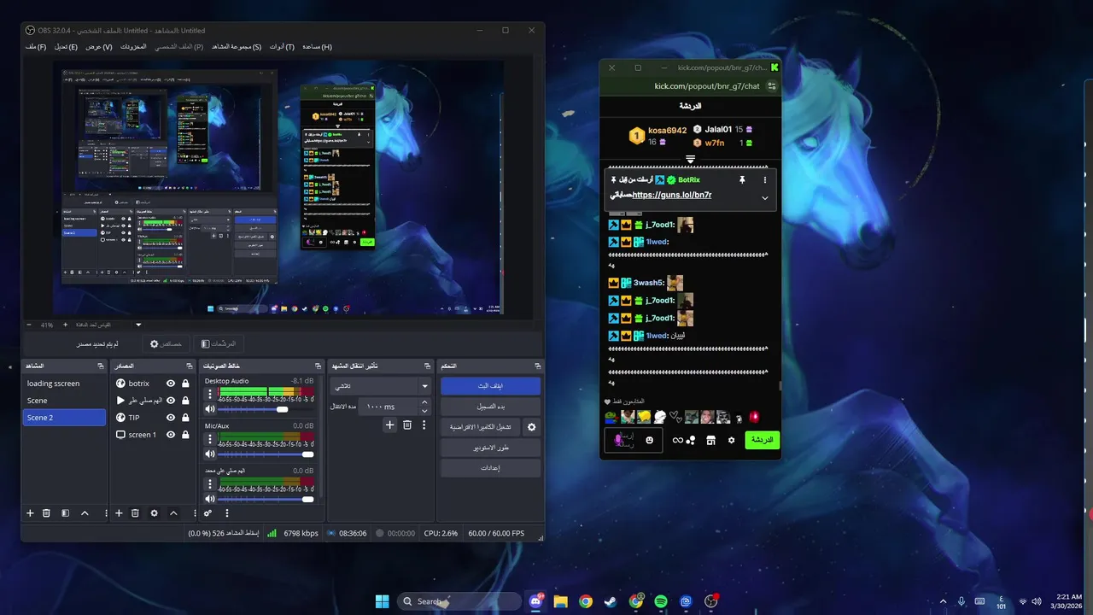
Task: Toggle visibility of screen 1 source
Action: pyautogui.click(x=171, y=435)
